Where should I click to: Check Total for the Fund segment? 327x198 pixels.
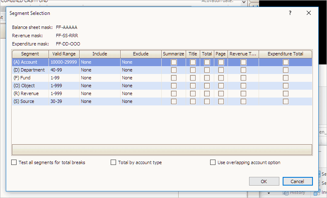(207, 78)
